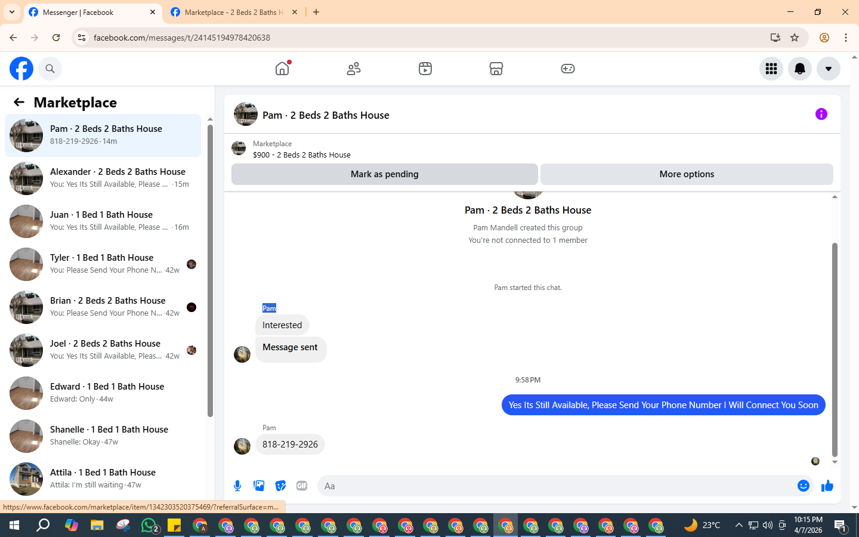Image resolution: width=859 pixels, height=537 pixels.
Task: Open the Gaming controller icon in top navigation
Action: pos(568,69)
